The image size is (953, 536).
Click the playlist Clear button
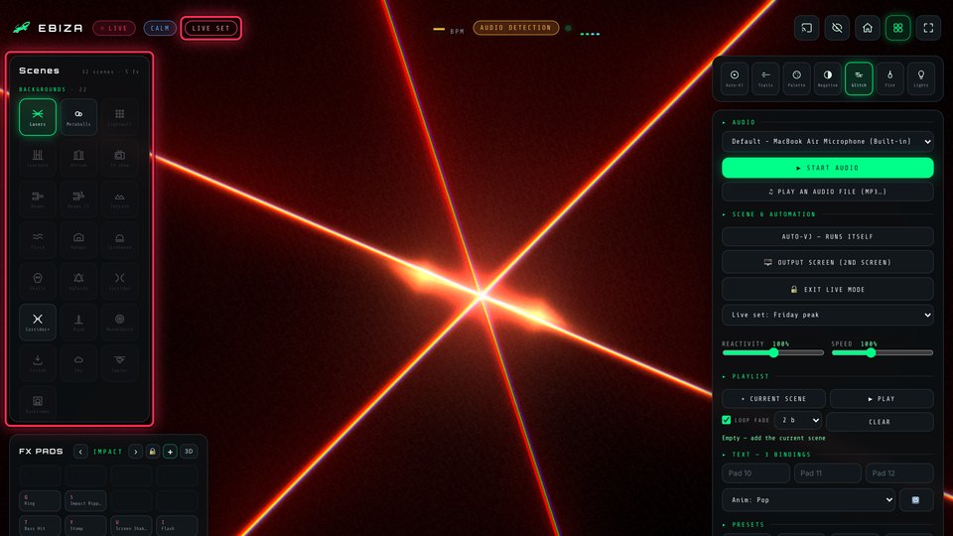tap(880, 422)
